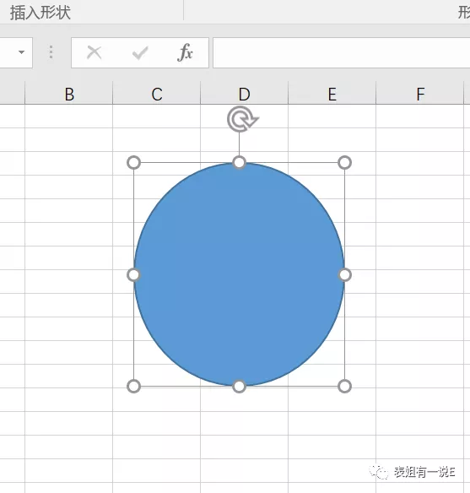Click the top-middle sizing handle of the circle
This screenshot has width=470, height=493.
click(x=239, y=163)
